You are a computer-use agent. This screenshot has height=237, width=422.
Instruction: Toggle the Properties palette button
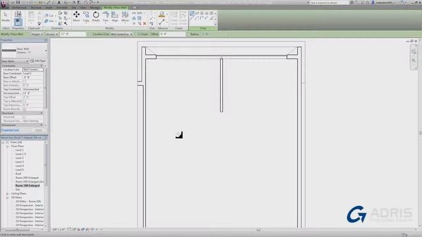18,22
